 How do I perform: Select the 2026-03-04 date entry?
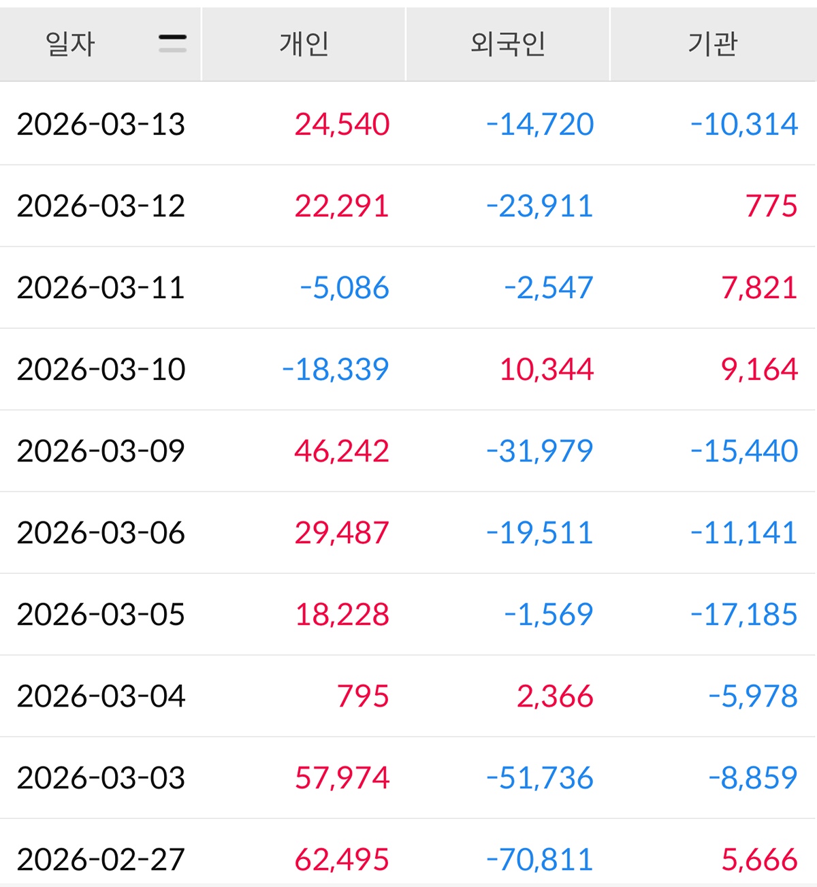(x=101, y=696)
